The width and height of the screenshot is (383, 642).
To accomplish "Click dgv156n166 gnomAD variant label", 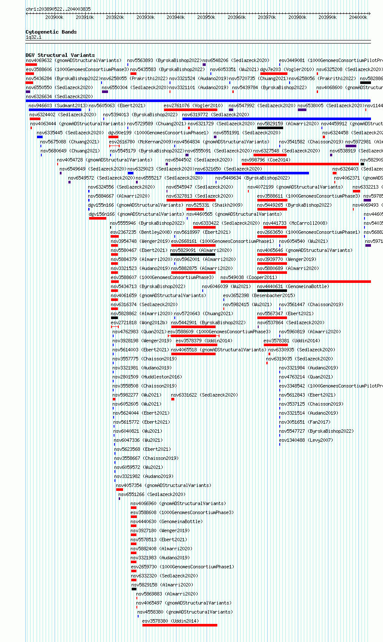I will point(136,214).
